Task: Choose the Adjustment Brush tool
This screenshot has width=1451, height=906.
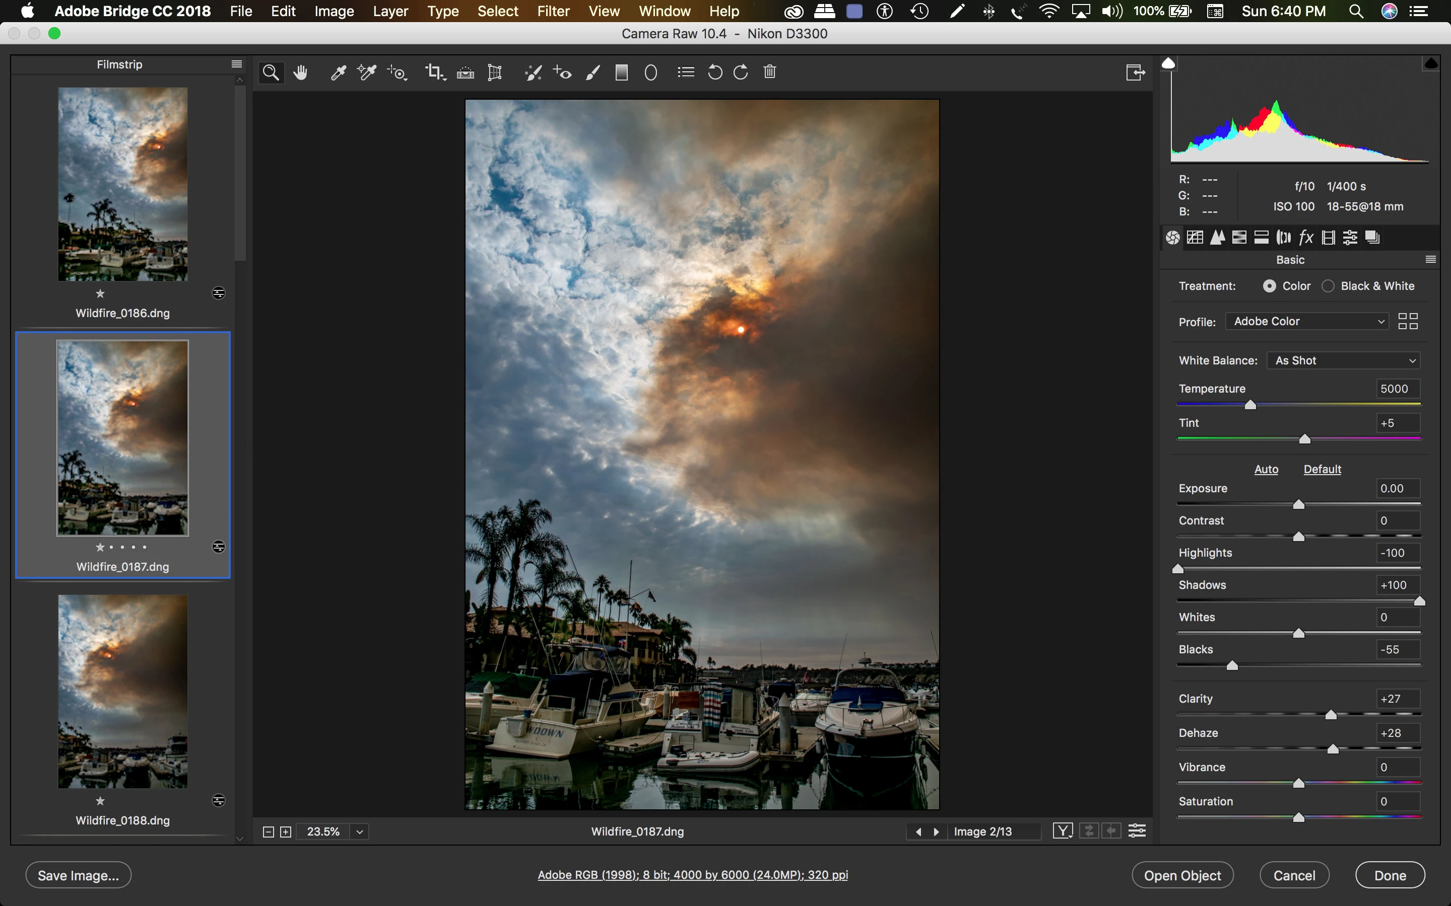Action: pos(592,72)
